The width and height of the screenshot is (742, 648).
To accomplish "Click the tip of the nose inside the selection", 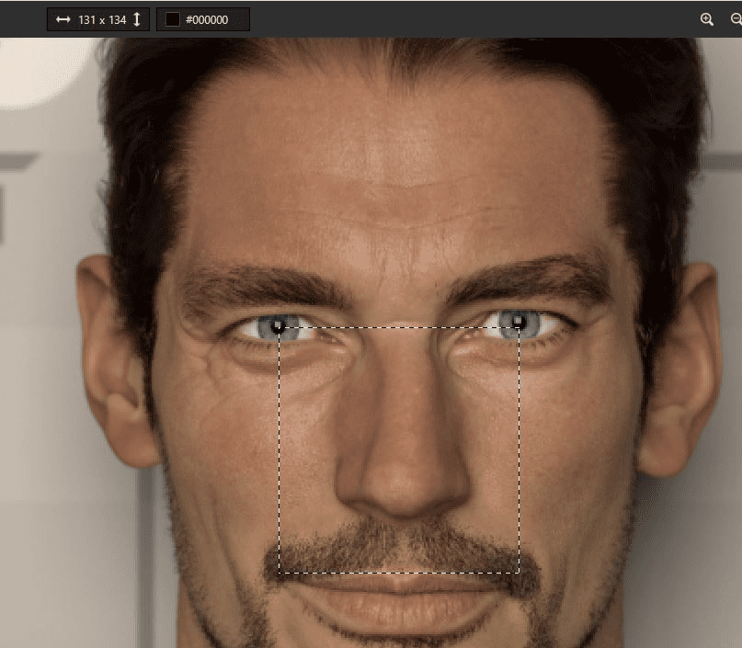I will tap(405, 487).
